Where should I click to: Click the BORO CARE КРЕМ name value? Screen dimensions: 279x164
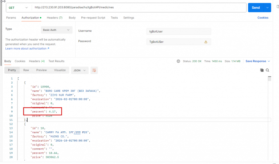(x=72, y=91)
